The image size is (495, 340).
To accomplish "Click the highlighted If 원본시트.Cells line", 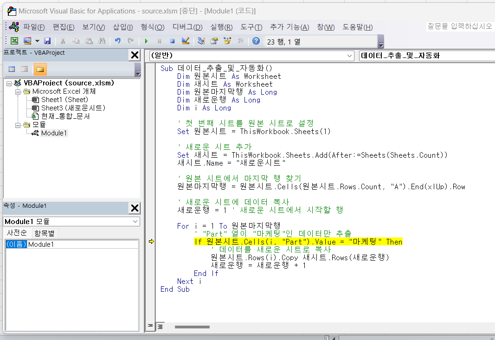I will 298,242.
